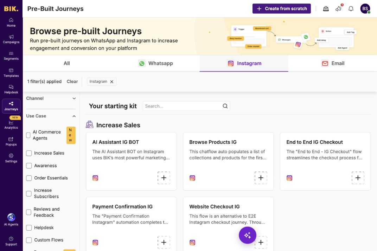Open Settings in the sidebar
This screenshot has height=251, width=377.
pyautogui.click(x=11, y=158)
